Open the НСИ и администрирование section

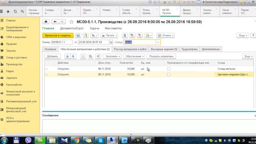[18, 120]
